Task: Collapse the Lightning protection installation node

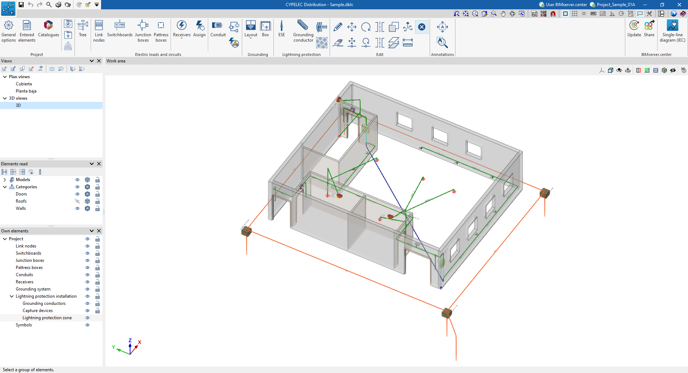Action: click(11, 296)
